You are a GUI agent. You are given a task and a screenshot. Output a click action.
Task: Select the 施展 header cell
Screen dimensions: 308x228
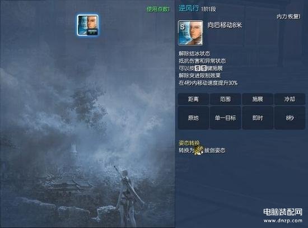pyautogui.click(x=258, y=99)
